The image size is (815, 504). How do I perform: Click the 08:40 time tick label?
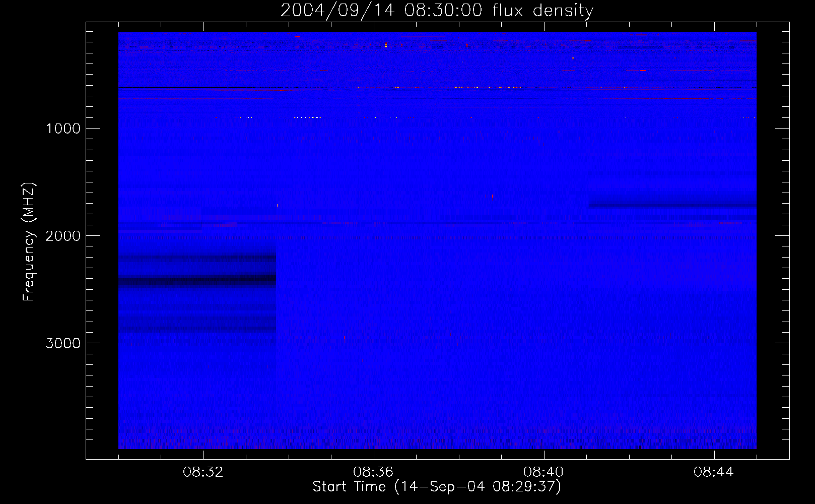[544, 472]
